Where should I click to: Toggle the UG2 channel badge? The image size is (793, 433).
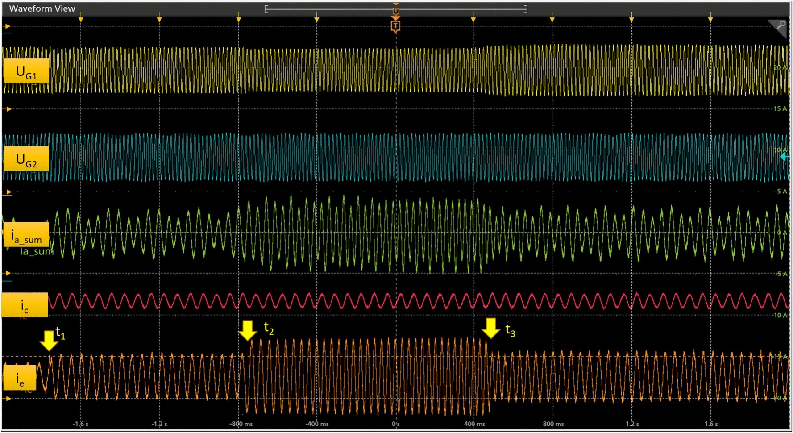click(26, 158)
